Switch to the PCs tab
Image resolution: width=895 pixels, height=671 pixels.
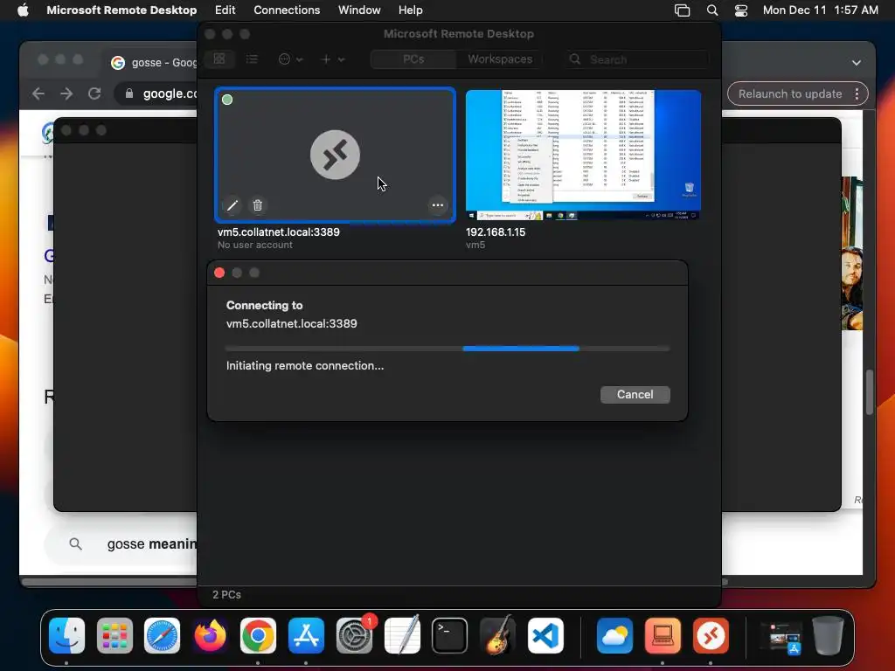pyautogui.click(x=413, y=59)
